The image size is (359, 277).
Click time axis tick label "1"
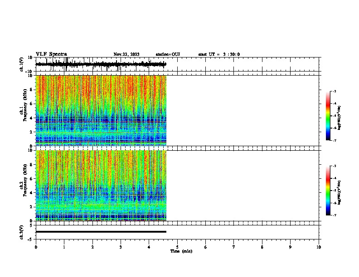64,247
